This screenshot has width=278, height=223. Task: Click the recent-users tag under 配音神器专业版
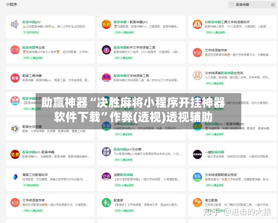click(33, 58)
